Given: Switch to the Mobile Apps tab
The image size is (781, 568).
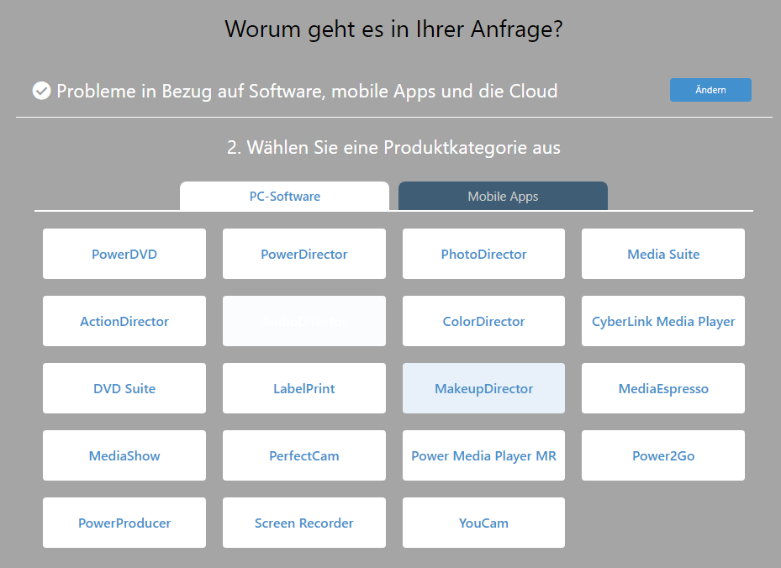Looking at the screenshot, I should [x=503, y=196].
